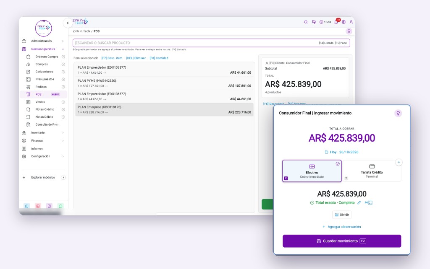This screenshot has height=269, width=430.
Task: Add new Ventas with its plus icon
Action: [x=63, y=102]
